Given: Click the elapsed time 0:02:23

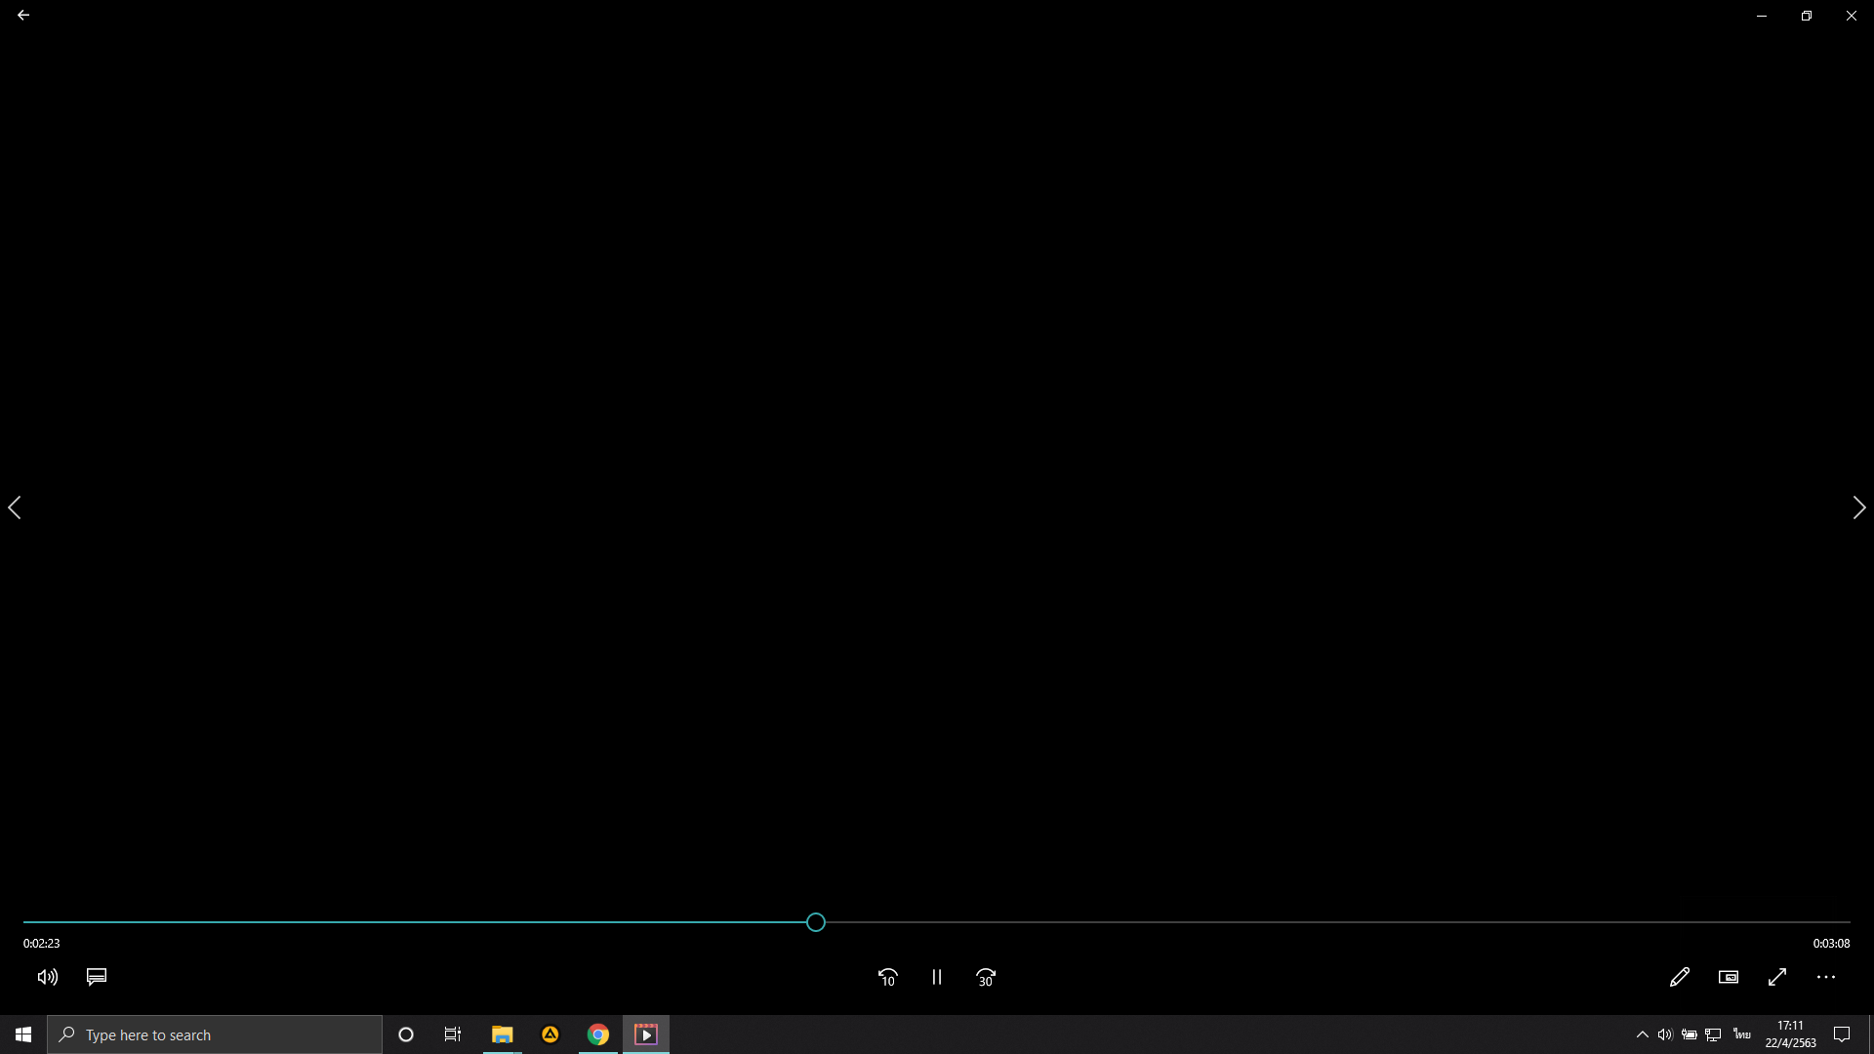Looking at the screenshot, I should coord(42,944).
